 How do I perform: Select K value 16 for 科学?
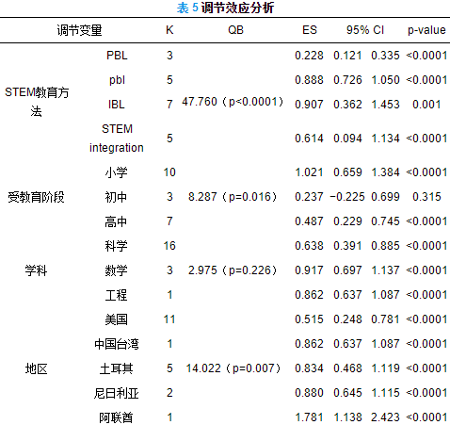(169, 246)
